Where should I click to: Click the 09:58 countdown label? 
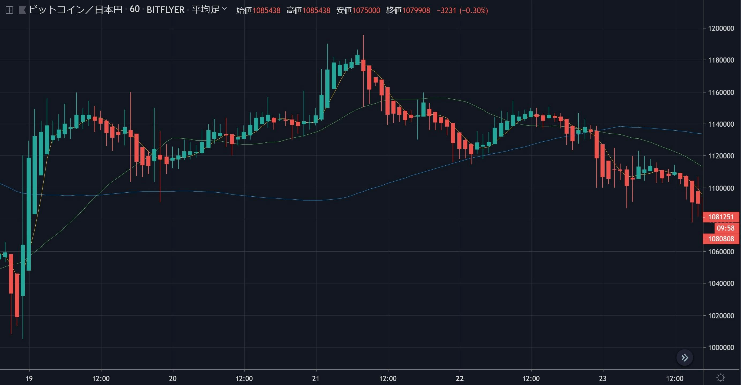pyautogui.click(x=727, y=228)
